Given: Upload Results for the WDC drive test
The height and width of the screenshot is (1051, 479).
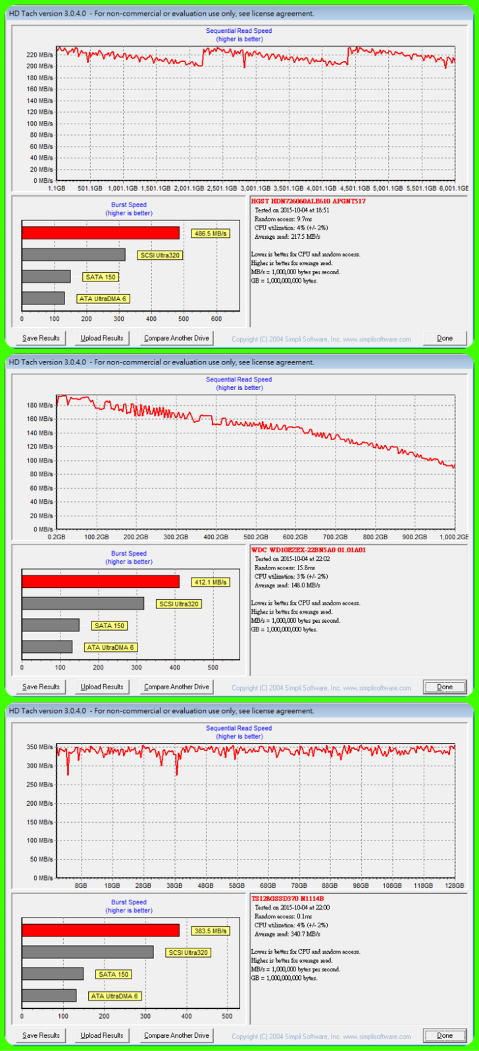Looking at the screenshot, I should (x=102, y=687).
